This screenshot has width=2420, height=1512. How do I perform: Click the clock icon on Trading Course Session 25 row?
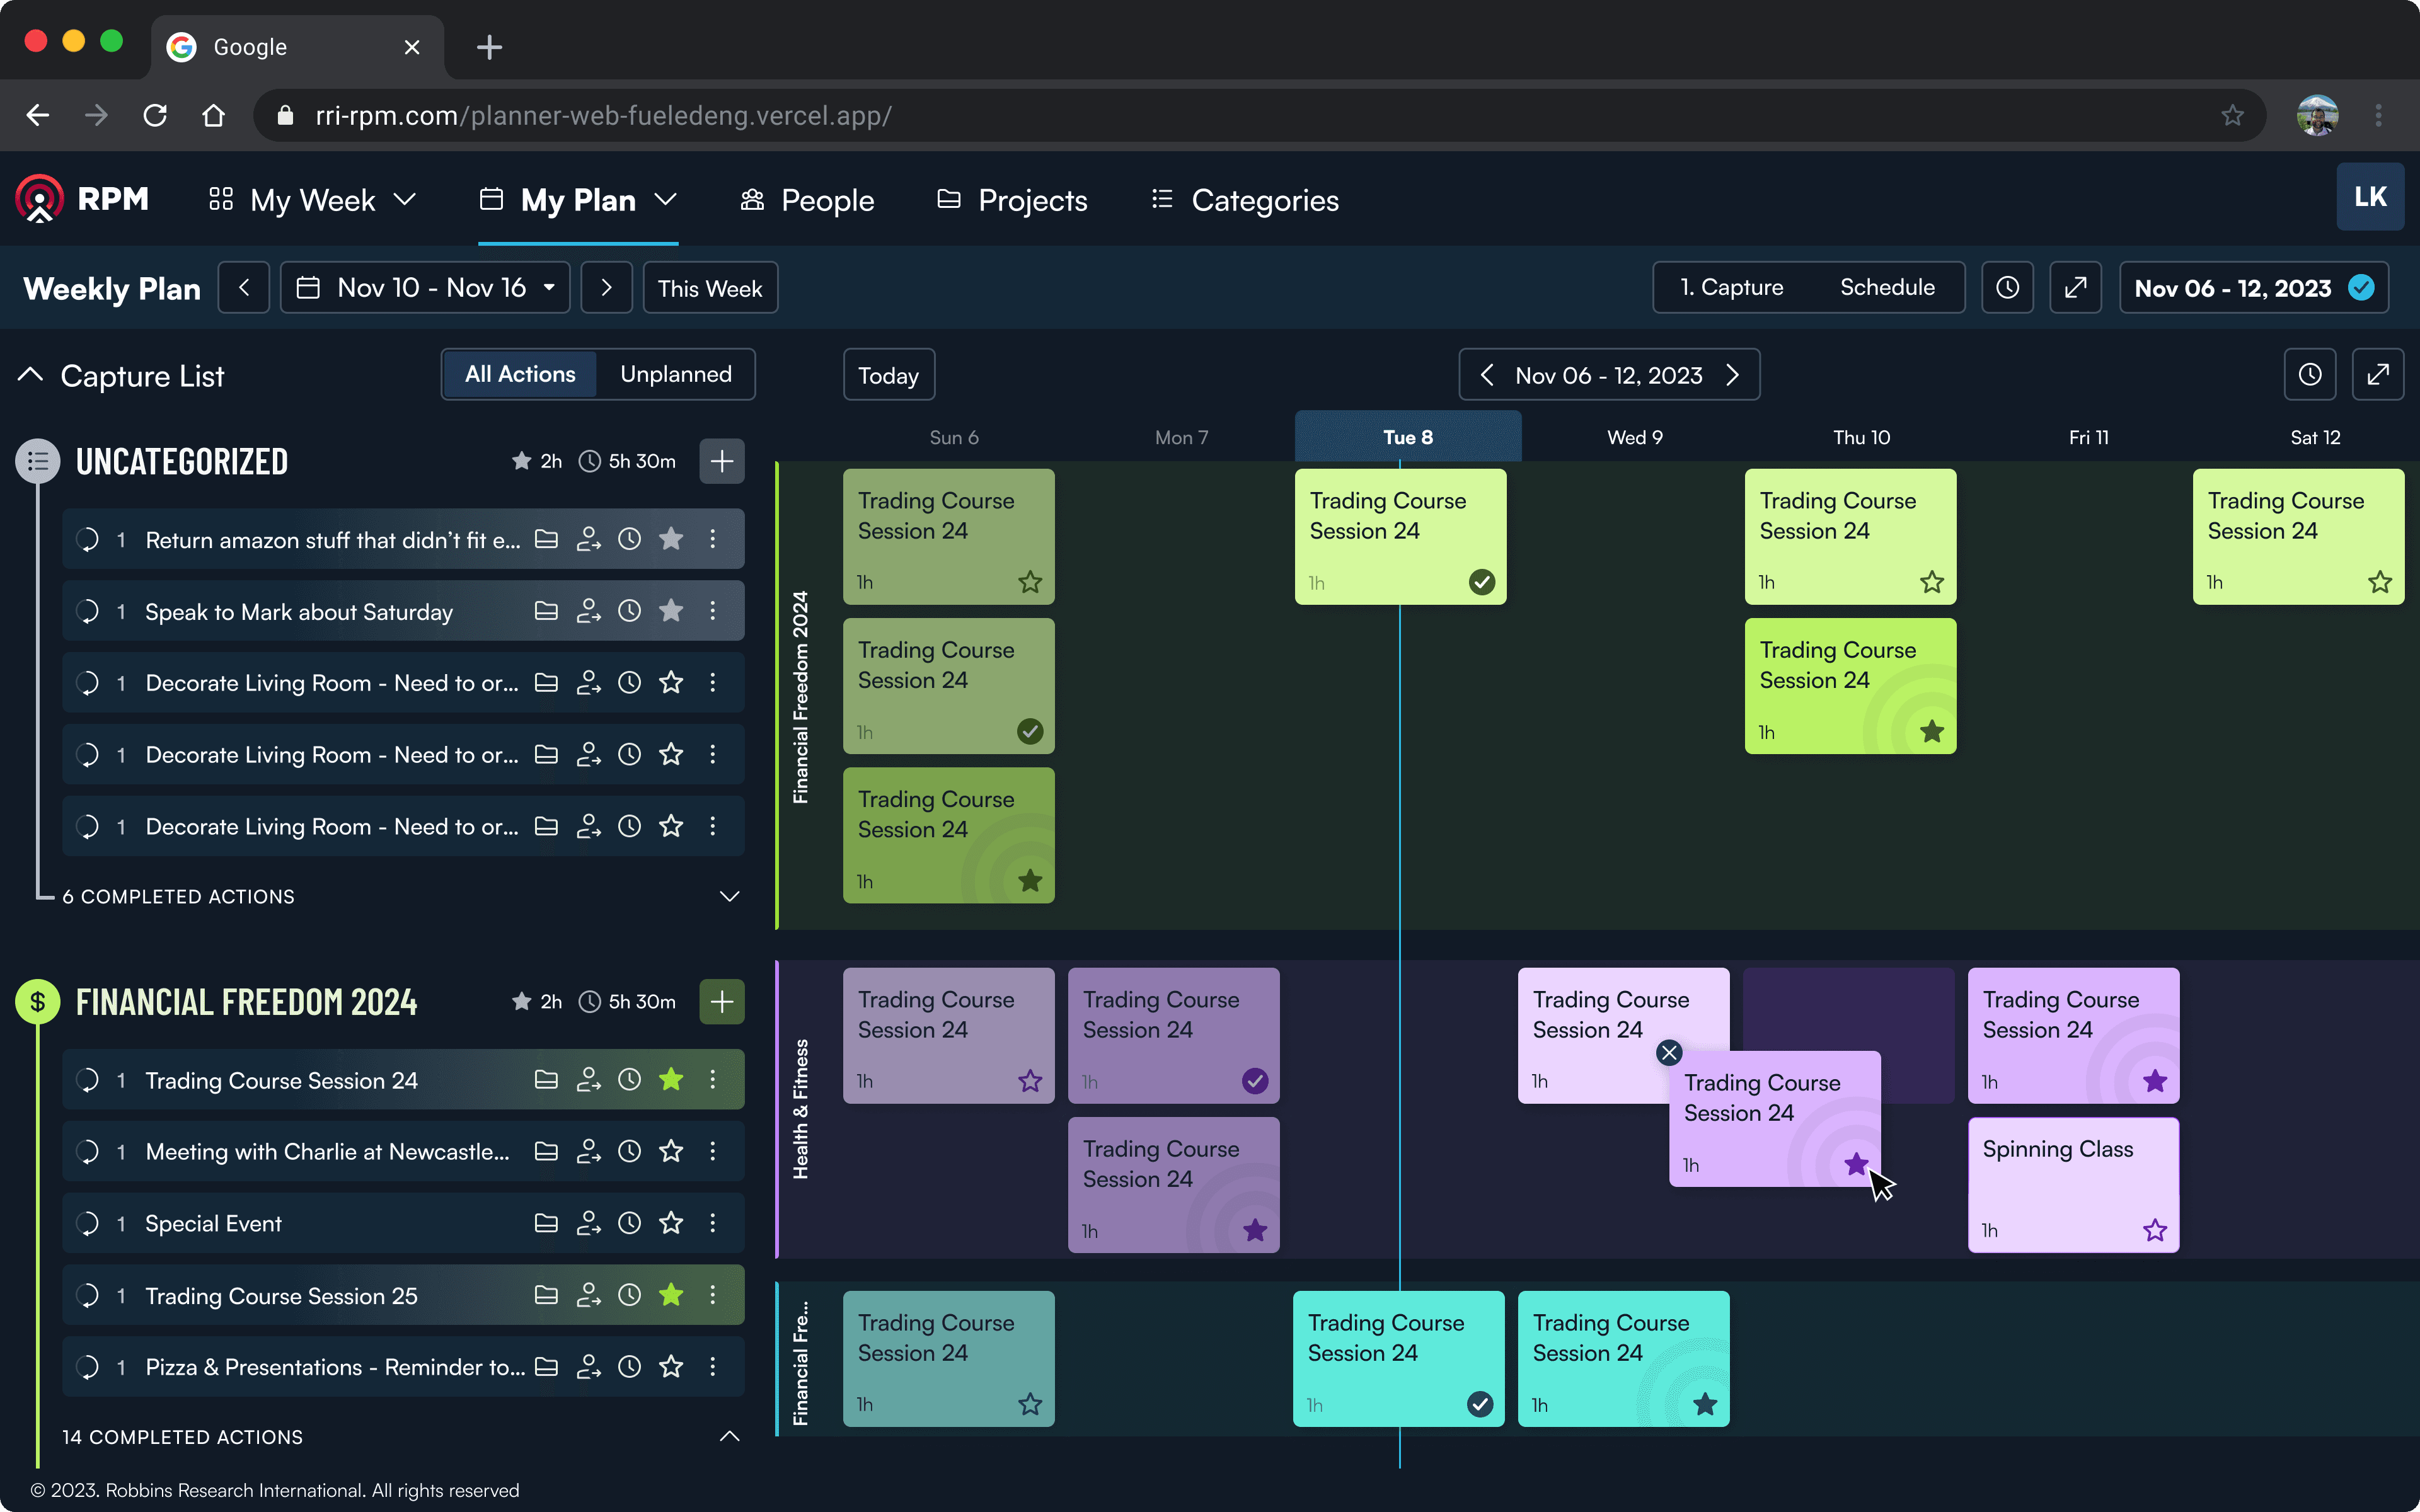pyautogui.click(x=629, y=1295)
